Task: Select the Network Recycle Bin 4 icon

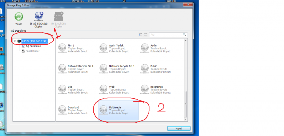Action: click(62, 69)
